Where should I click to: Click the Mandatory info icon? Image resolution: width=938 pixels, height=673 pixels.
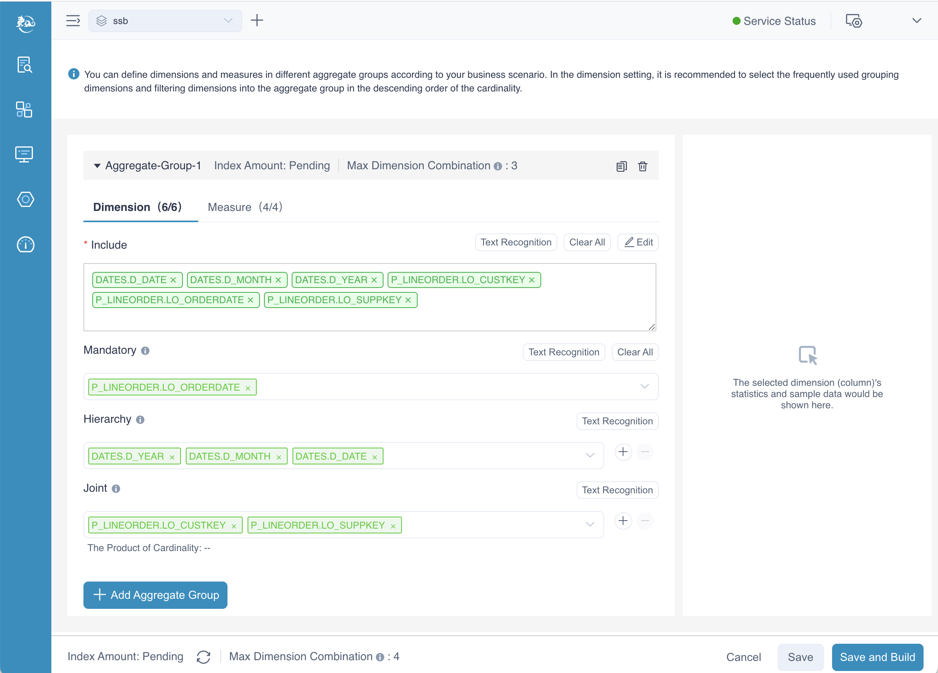click(145, 351)
